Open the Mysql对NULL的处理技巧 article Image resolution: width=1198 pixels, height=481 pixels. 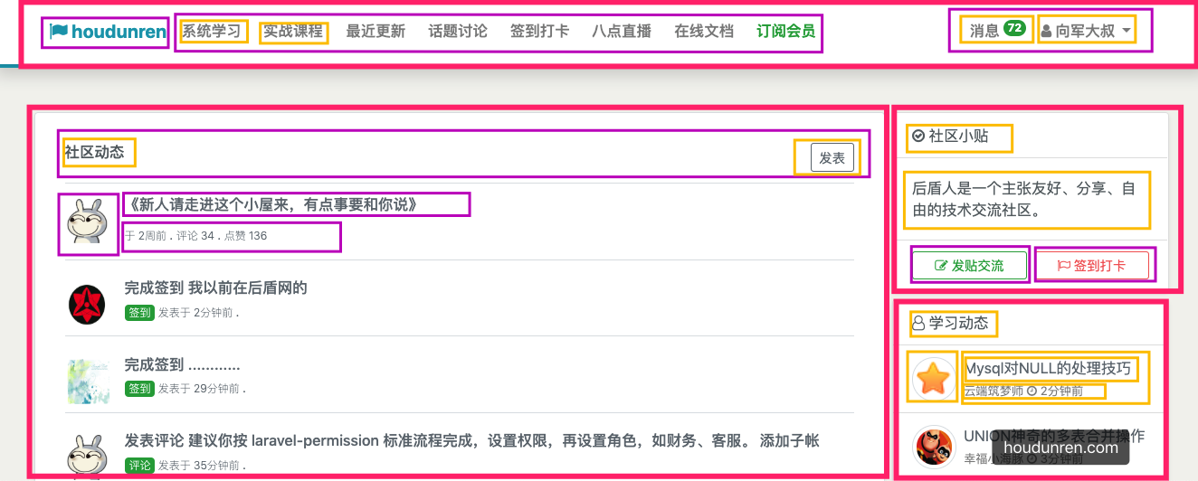point(1048,369)
